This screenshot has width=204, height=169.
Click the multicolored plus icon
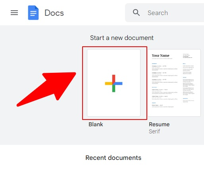click(114, 84)
